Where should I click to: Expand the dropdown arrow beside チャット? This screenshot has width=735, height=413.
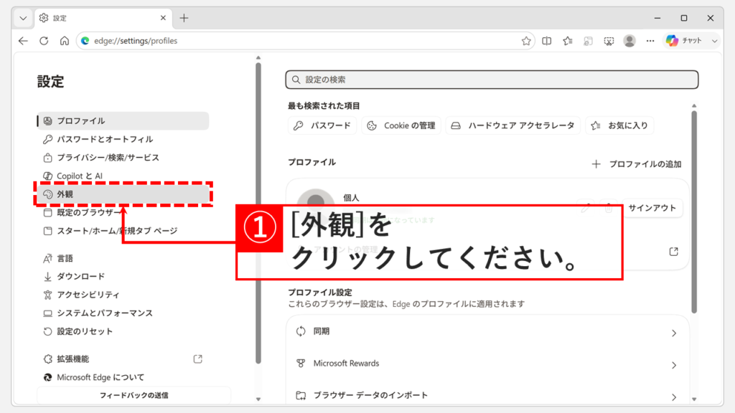click(x=714, y=41)
